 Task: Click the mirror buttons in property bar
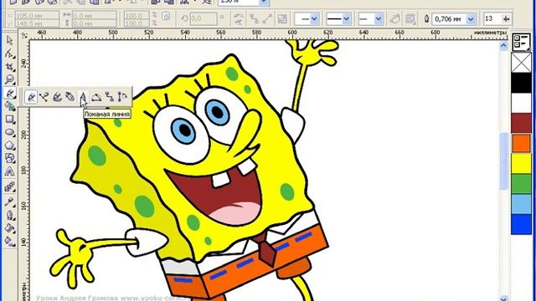[x=238, y=19]
